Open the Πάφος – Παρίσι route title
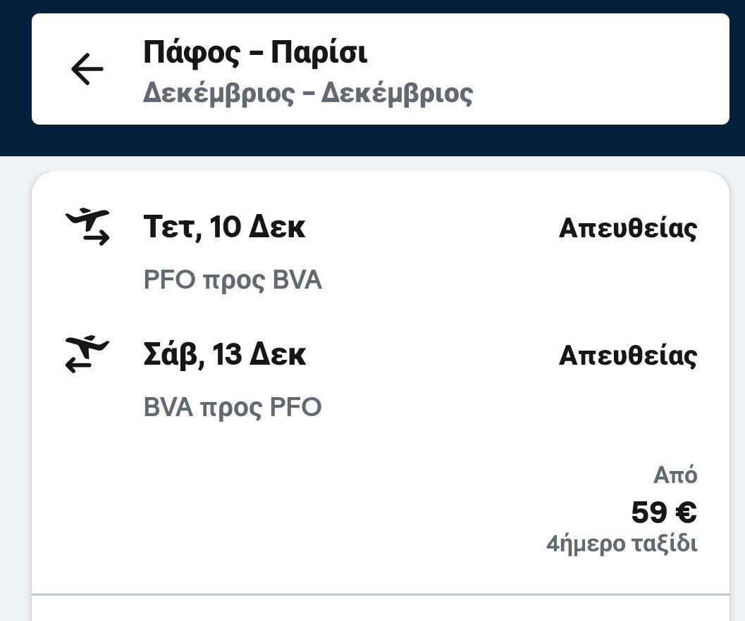Screen dimensions: 745x621 pyautogui.click(x=255, y=53)
